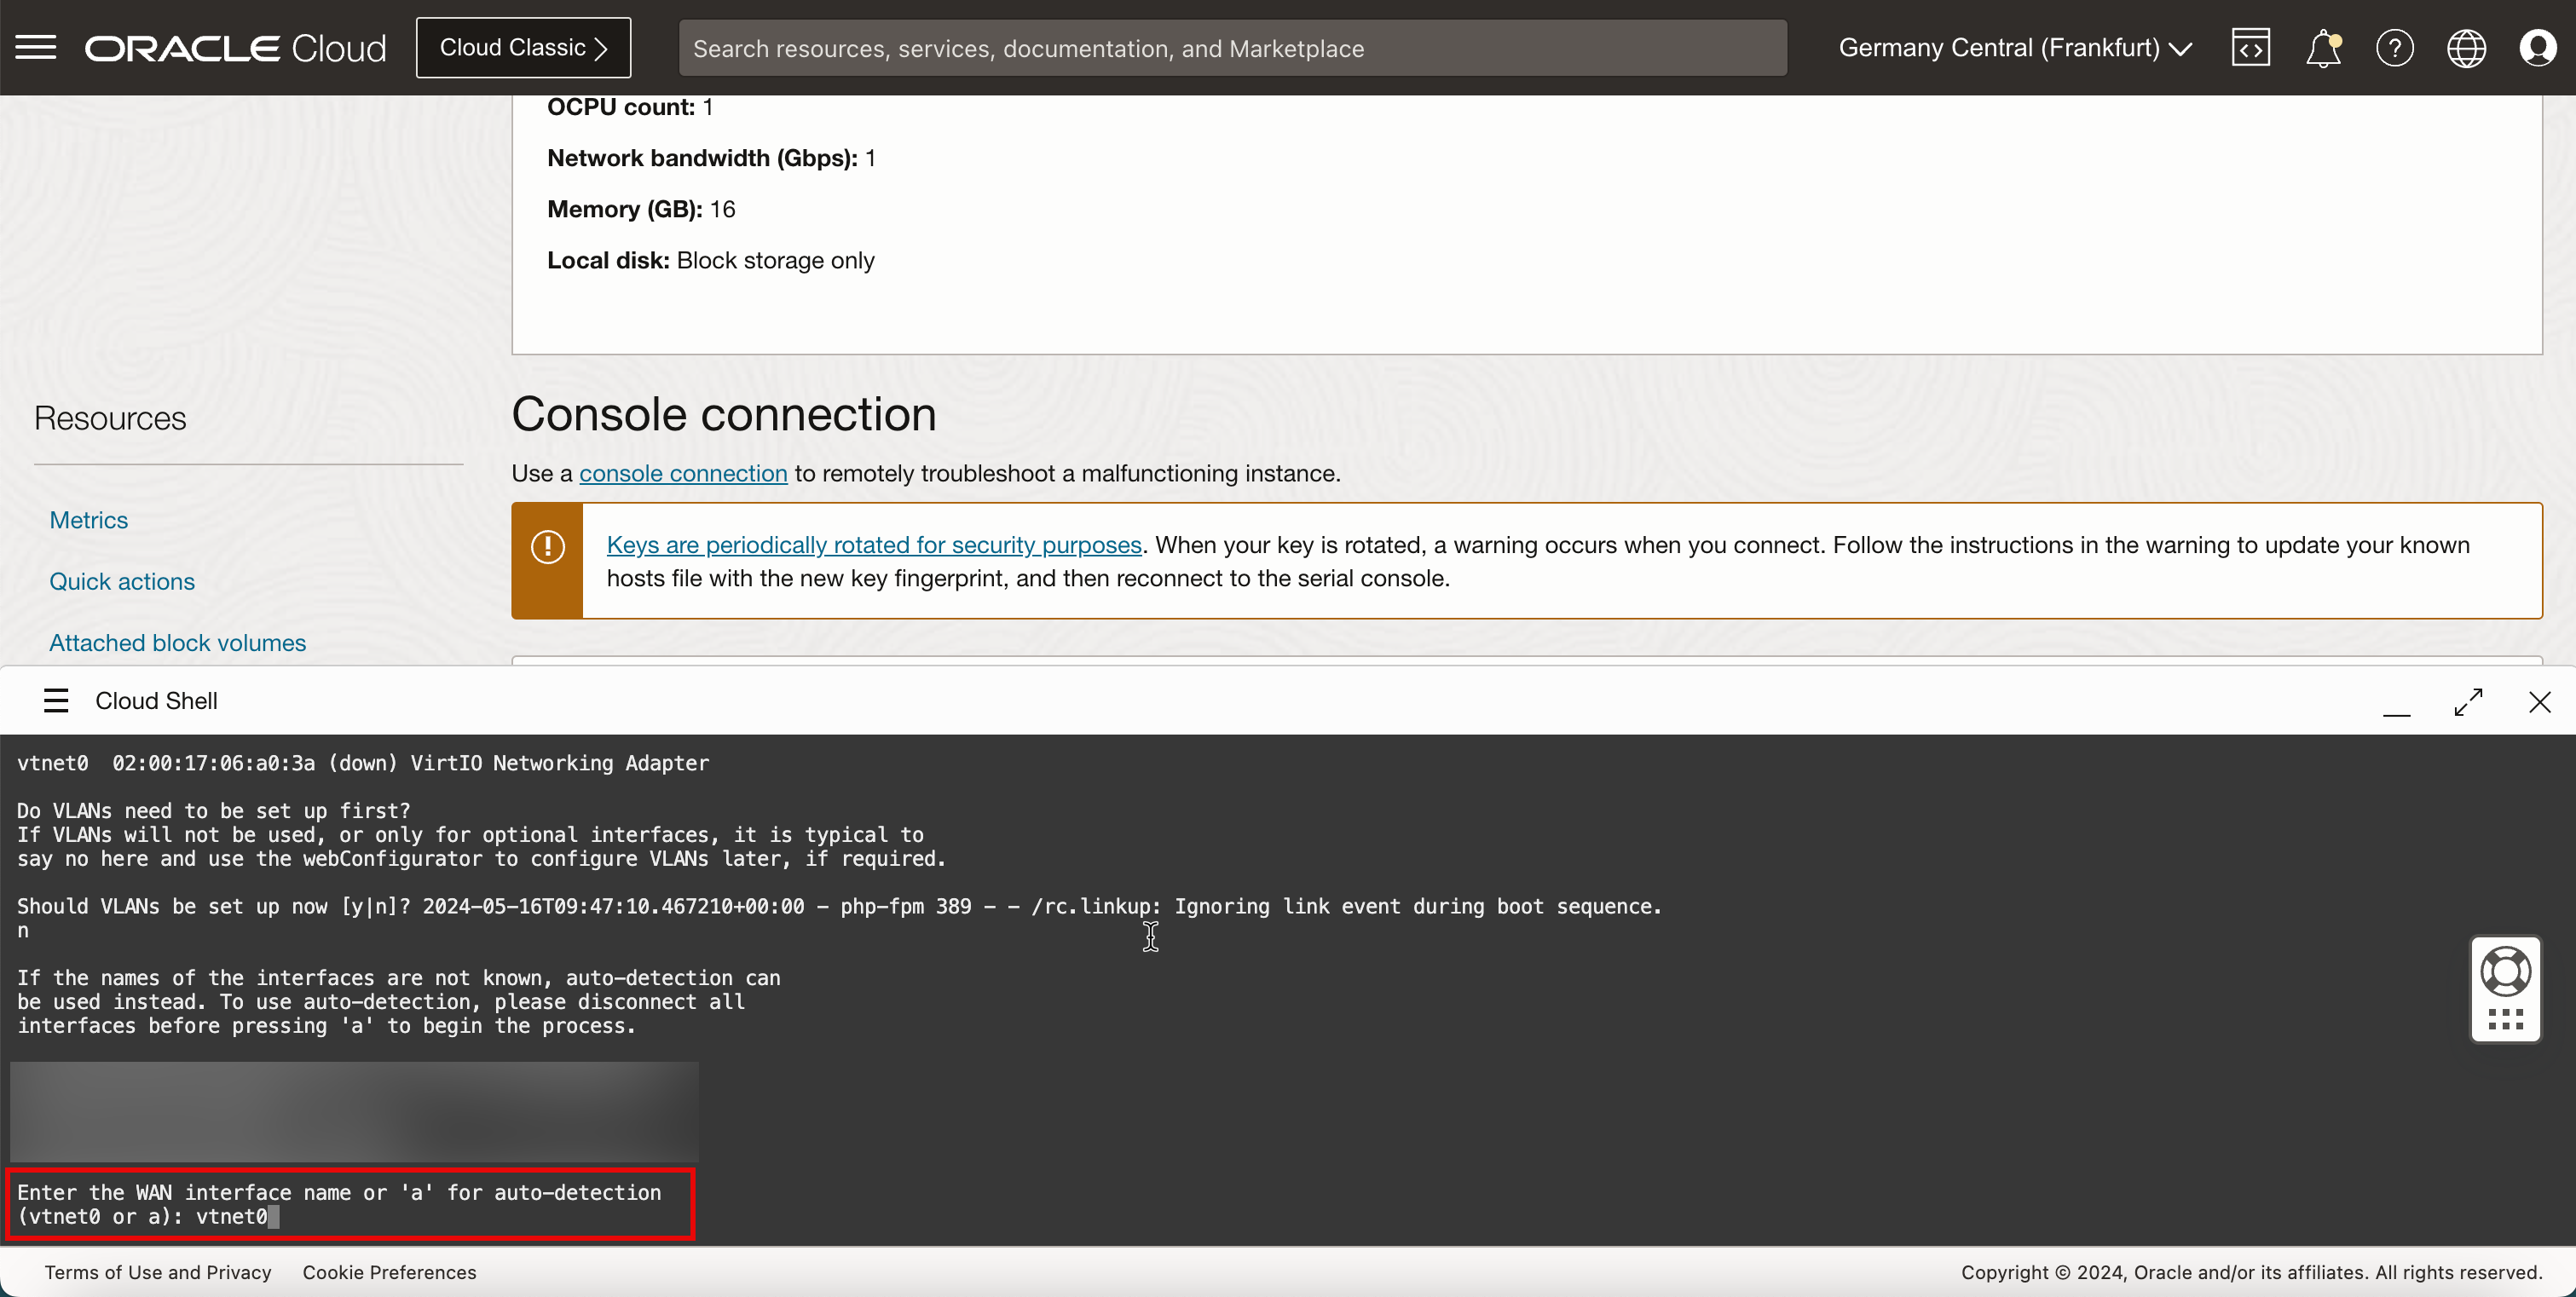The image size is (2576, 1297).
Task: Click the globe language selector icon
Action: pyautogui.click(x=2466, y=48)
